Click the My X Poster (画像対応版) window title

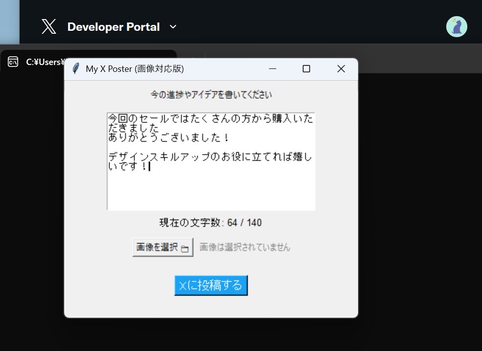coord(135,69)
